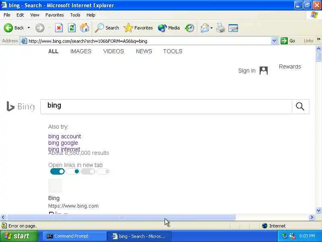Click the Internet zone globe icon

point(265,226)
